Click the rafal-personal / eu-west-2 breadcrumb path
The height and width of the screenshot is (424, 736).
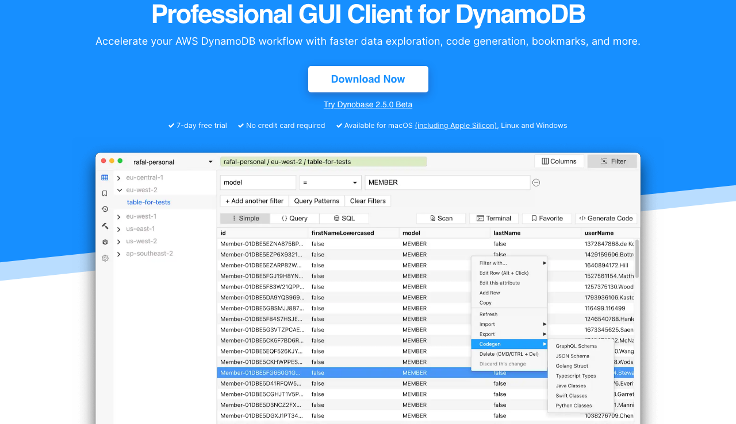(x=323, y=162)
